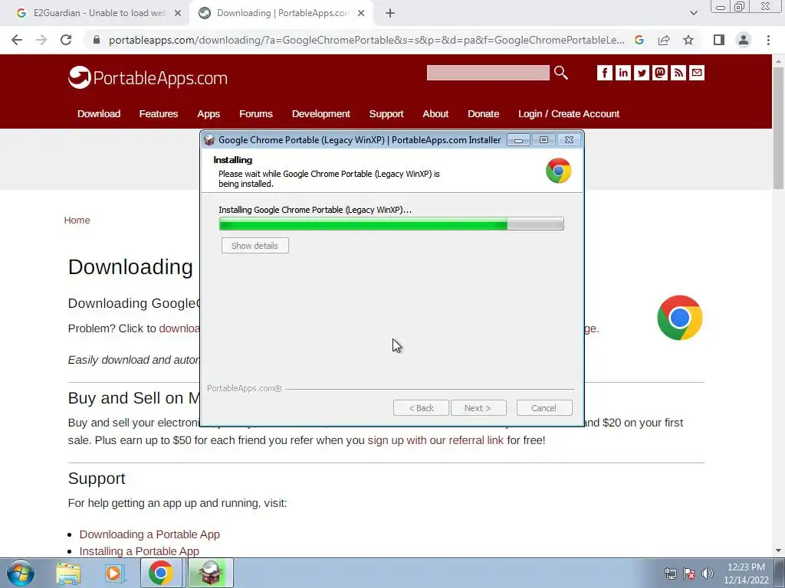This screenshot has width=785, height=588.
Task: Reload the page
Action: click(66, 40)
